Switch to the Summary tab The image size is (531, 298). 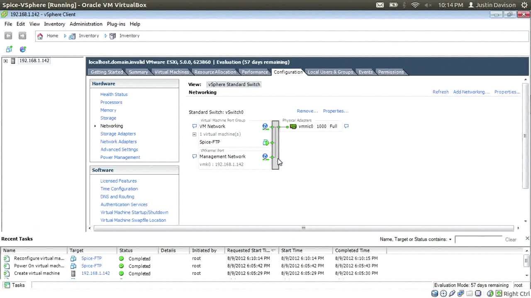point(138,72)
